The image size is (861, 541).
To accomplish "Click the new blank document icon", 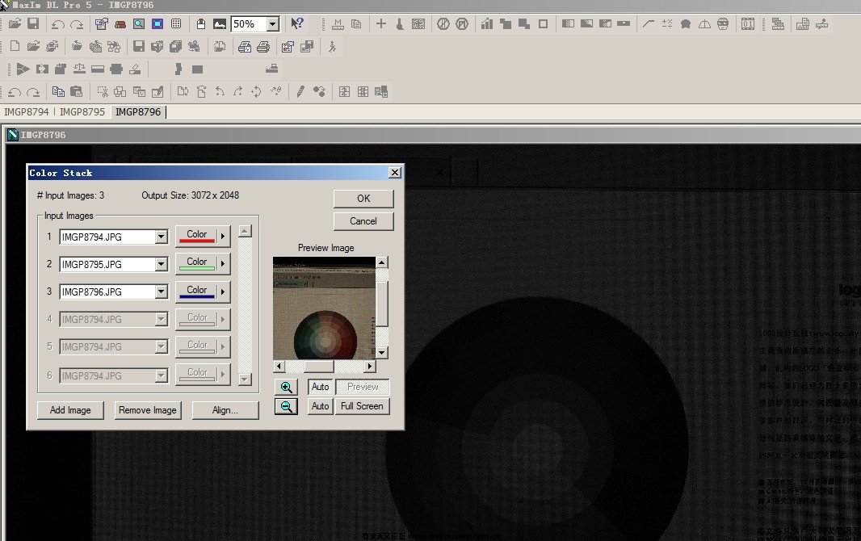I will [15, 47].
